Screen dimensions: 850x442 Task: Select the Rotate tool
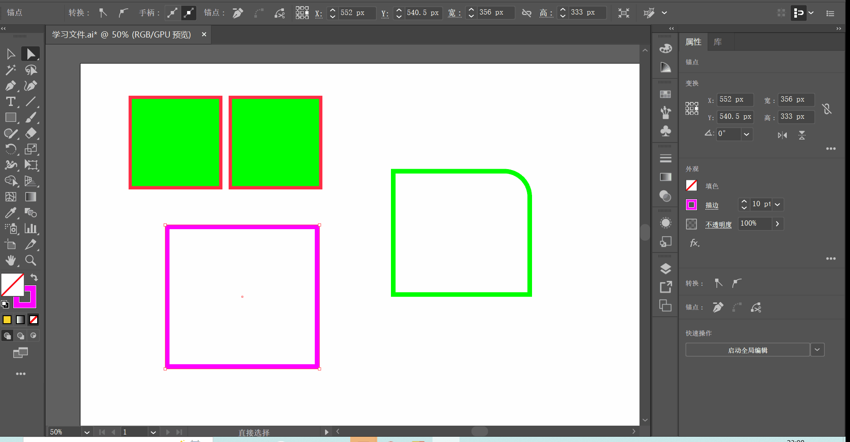pos(11,149)
